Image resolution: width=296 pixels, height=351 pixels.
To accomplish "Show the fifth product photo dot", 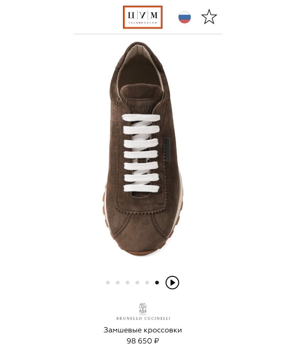I will pyautogui.click(x=147, y=283).
